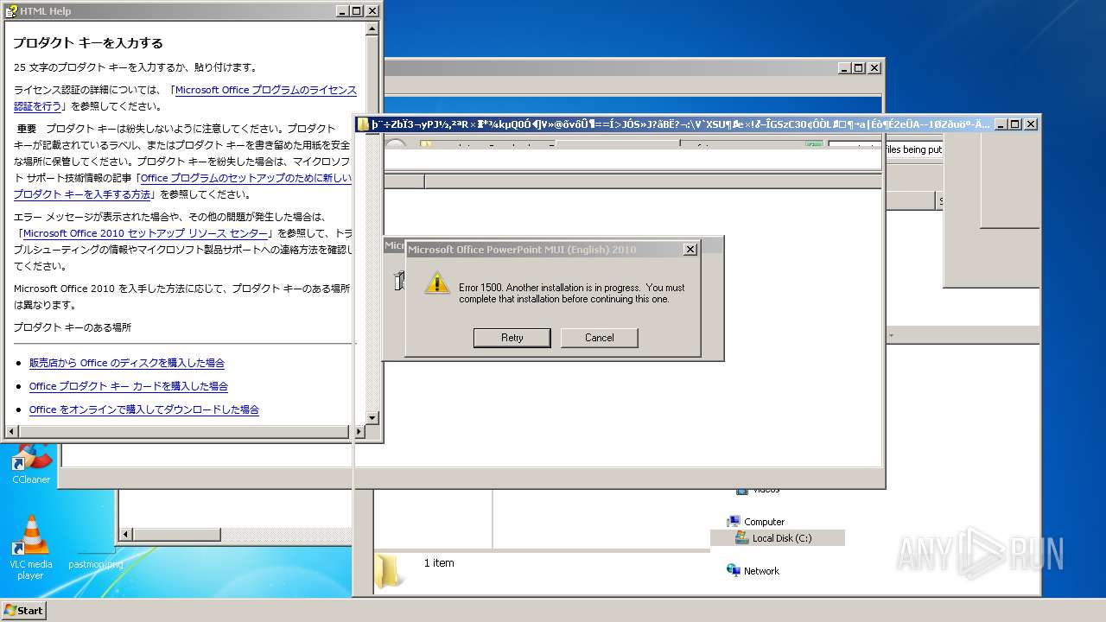The height and width of the screenshot is (622, 1106).
Task: Click HTML Help horizontal scrollbar left arrow
Action: 11,431
